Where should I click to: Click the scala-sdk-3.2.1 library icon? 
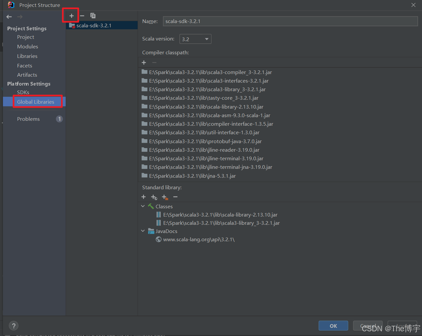[x=72, y=25]
